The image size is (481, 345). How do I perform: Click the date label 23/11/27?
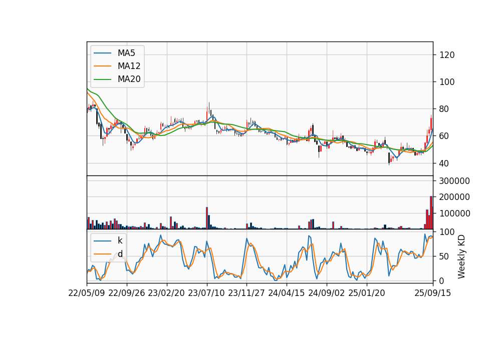point(247,293)
